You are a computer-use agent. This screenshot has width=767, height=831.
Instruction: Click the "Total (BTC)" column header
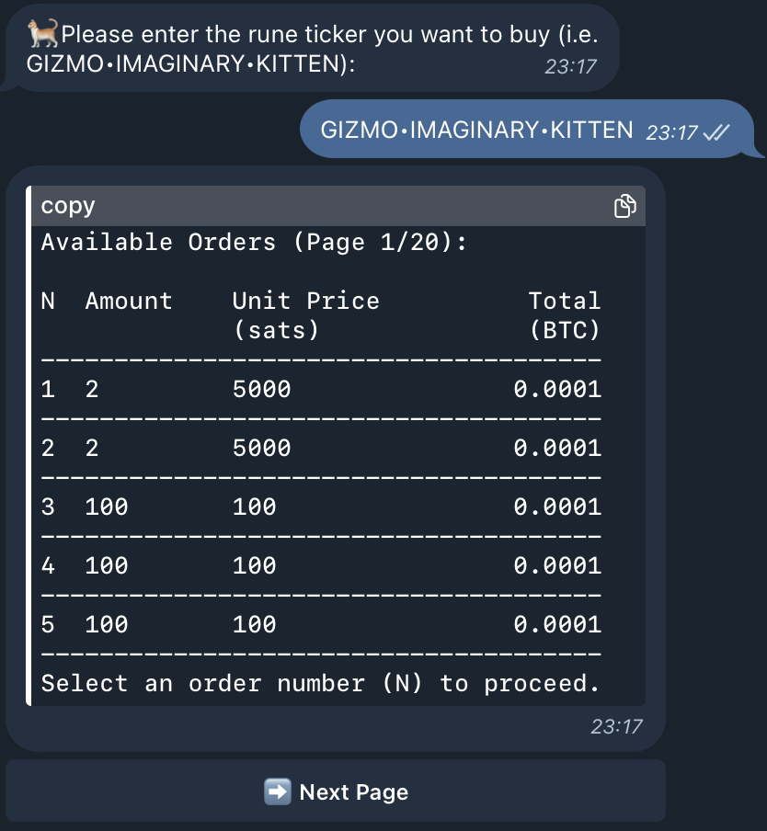coord(564,314)
